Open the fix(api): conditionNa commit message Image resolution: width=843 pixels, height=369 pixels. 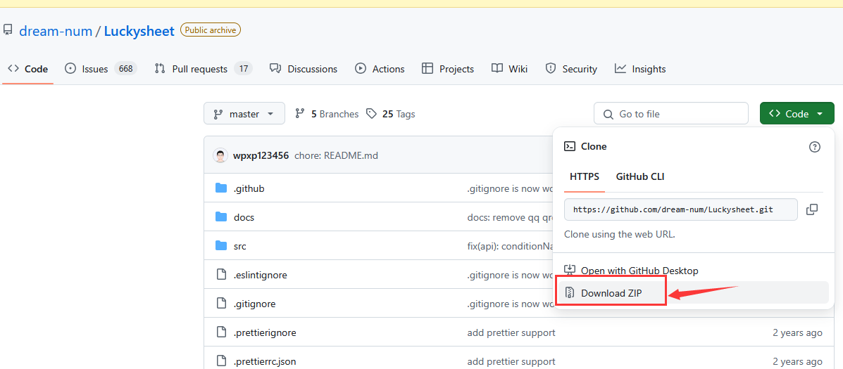click(x=510, y=246)
